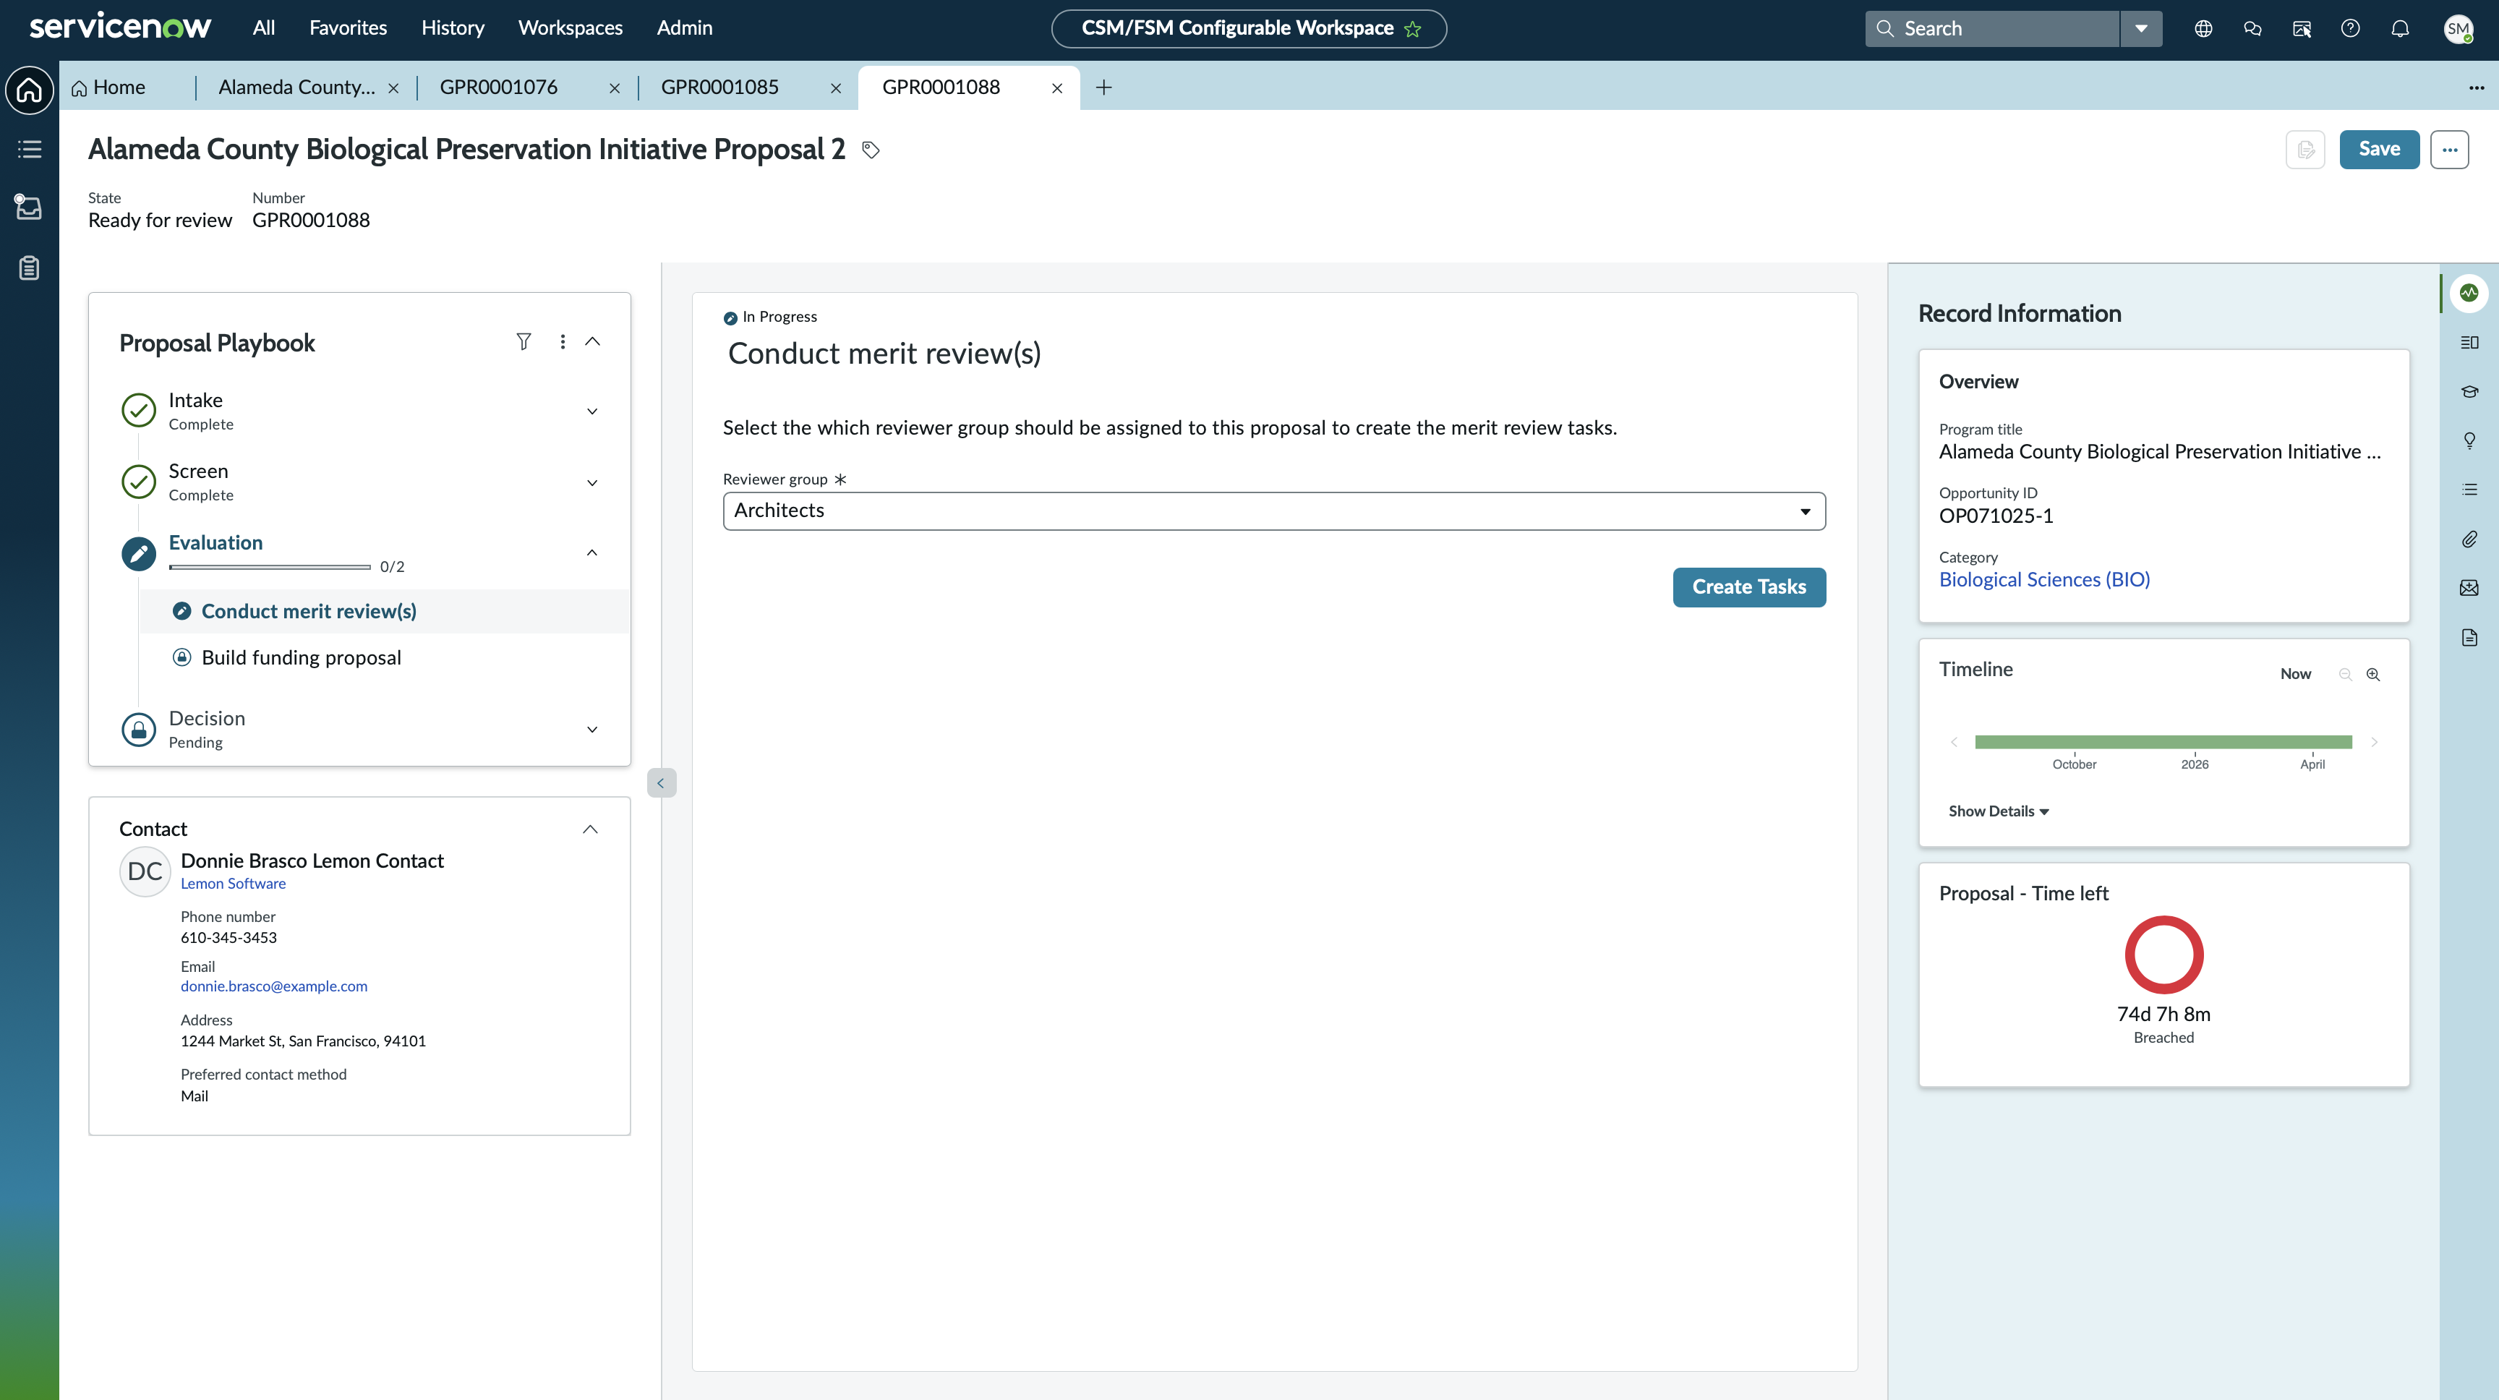Click the donnie.brasco@example.com email link

tap(273, 986)
